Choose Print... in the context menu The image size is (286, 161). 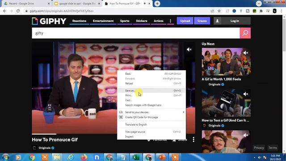[151, 95]
